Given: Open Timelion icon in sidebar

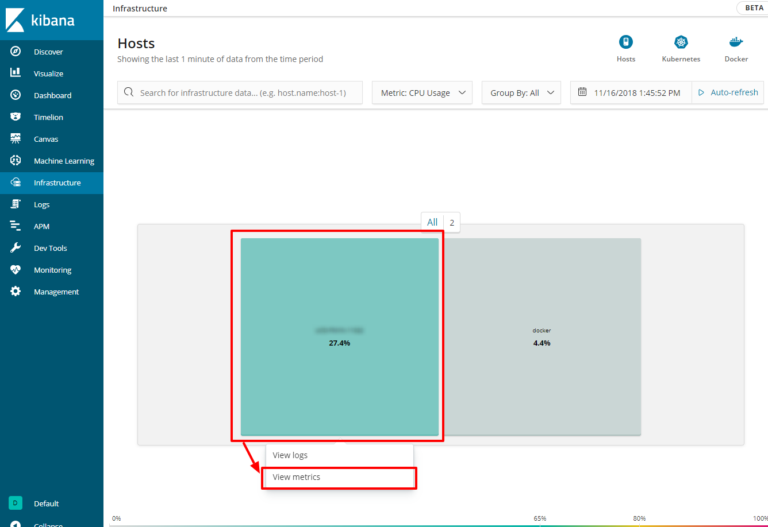Looking at the screenshot, I should 16,117.
